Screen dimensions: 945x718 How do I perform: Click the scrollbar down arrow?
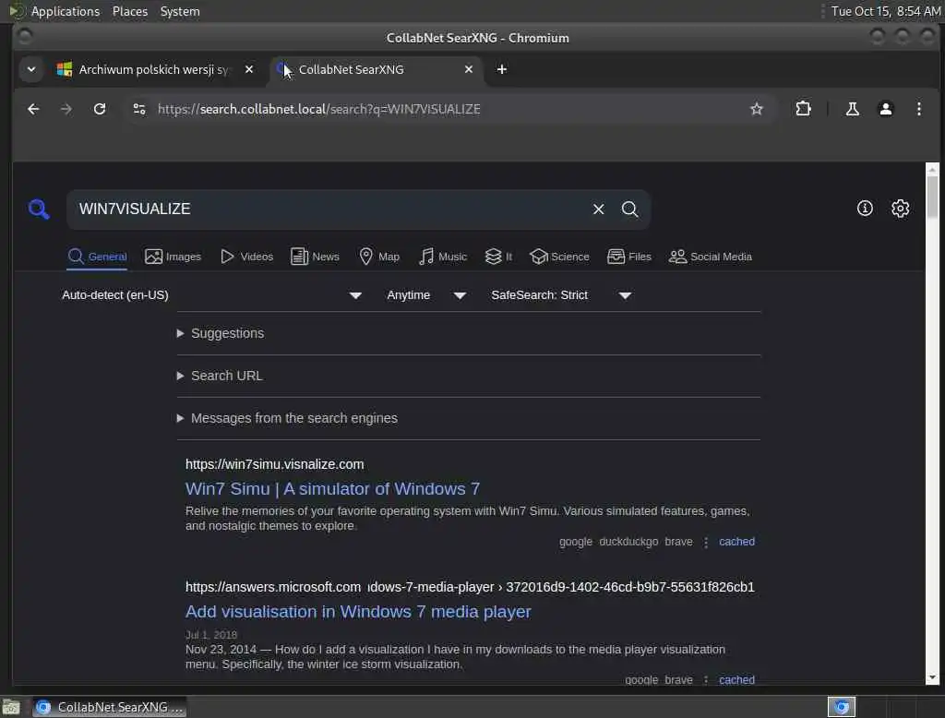pyautogui.click(x=932, y=677)
